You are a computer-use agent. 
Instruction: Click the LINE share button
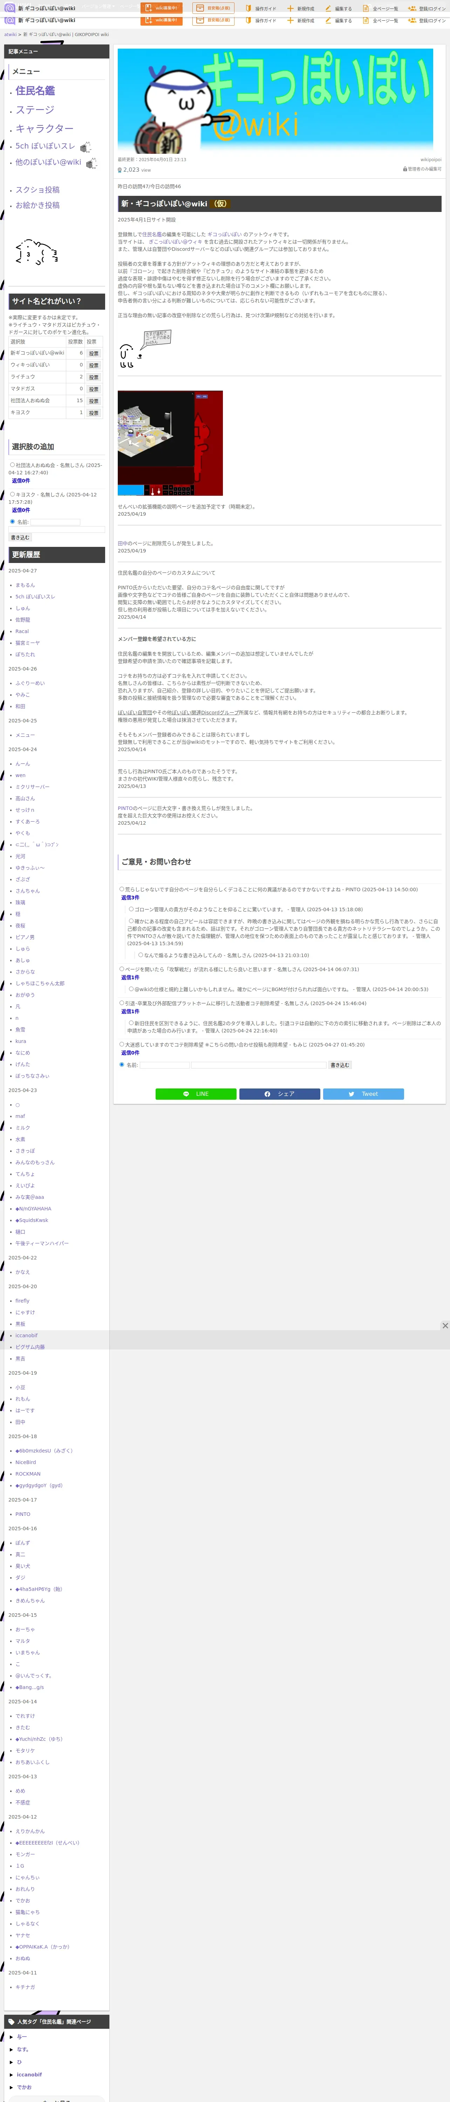pyautogui.click(x=196, y=1094)
